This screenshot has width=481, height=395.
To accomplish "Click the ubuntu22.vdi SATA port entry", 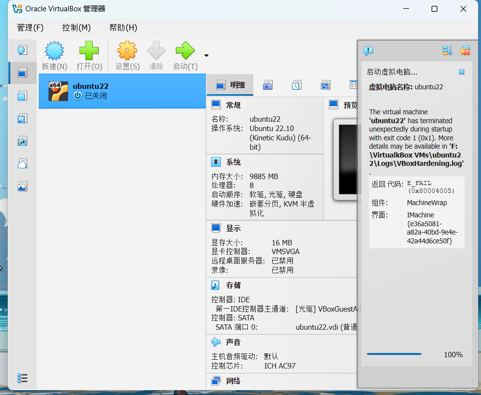I will (326, 327).
